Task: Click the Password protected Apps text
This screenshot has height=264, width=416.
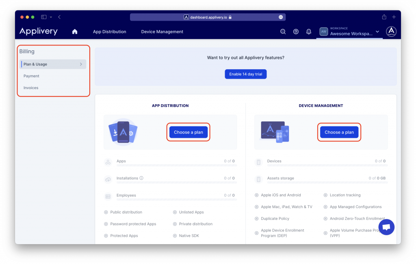Action: tap(133, 224)
